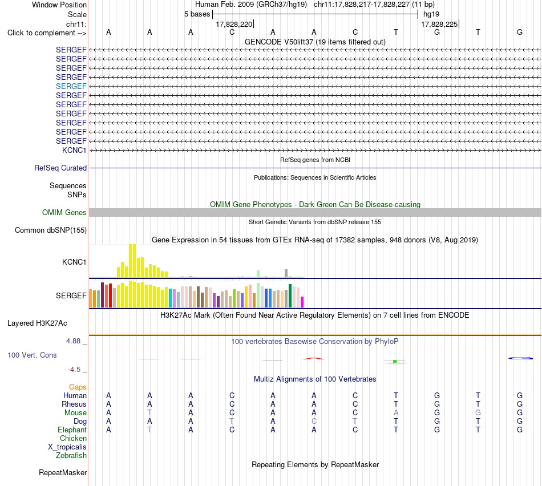Click the X_tropicalis species row label
The width and height of the screenshot is (542, 486).
[x=67, y=447]
